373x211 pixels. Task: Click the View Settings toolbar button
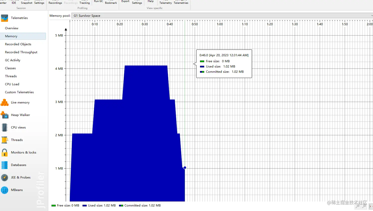pyautogui.click(x=137, y=2)
